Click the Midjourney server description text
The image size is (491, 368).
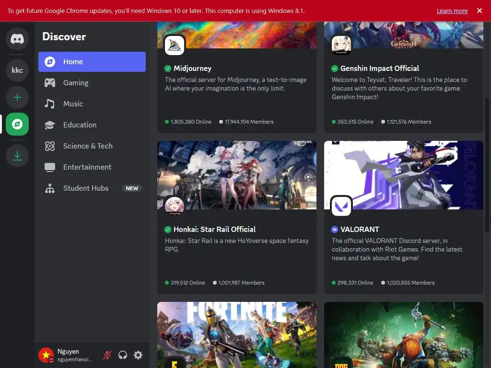point(236,84)
